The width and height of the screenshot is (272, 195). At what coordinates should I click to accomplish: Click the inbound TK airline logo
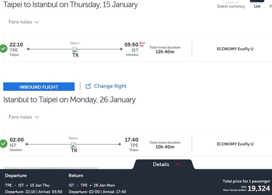(74, 148)
